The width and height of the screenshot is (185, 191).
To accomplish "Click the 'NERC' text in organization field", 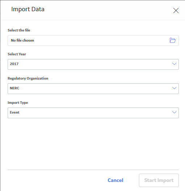I will coord(15,88).
